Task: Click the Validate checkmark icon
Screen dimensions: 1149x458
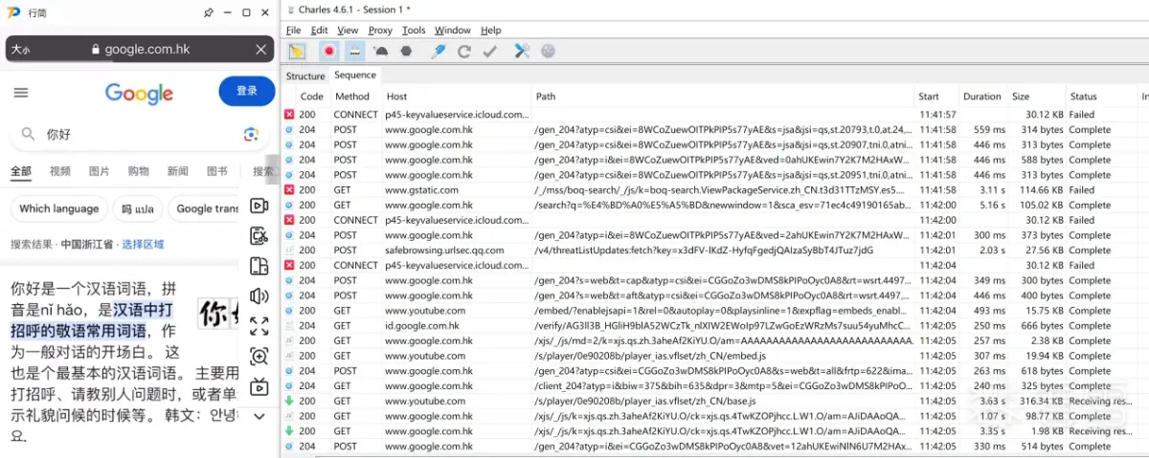Action: pyautogui.click(x=490, y=51)
